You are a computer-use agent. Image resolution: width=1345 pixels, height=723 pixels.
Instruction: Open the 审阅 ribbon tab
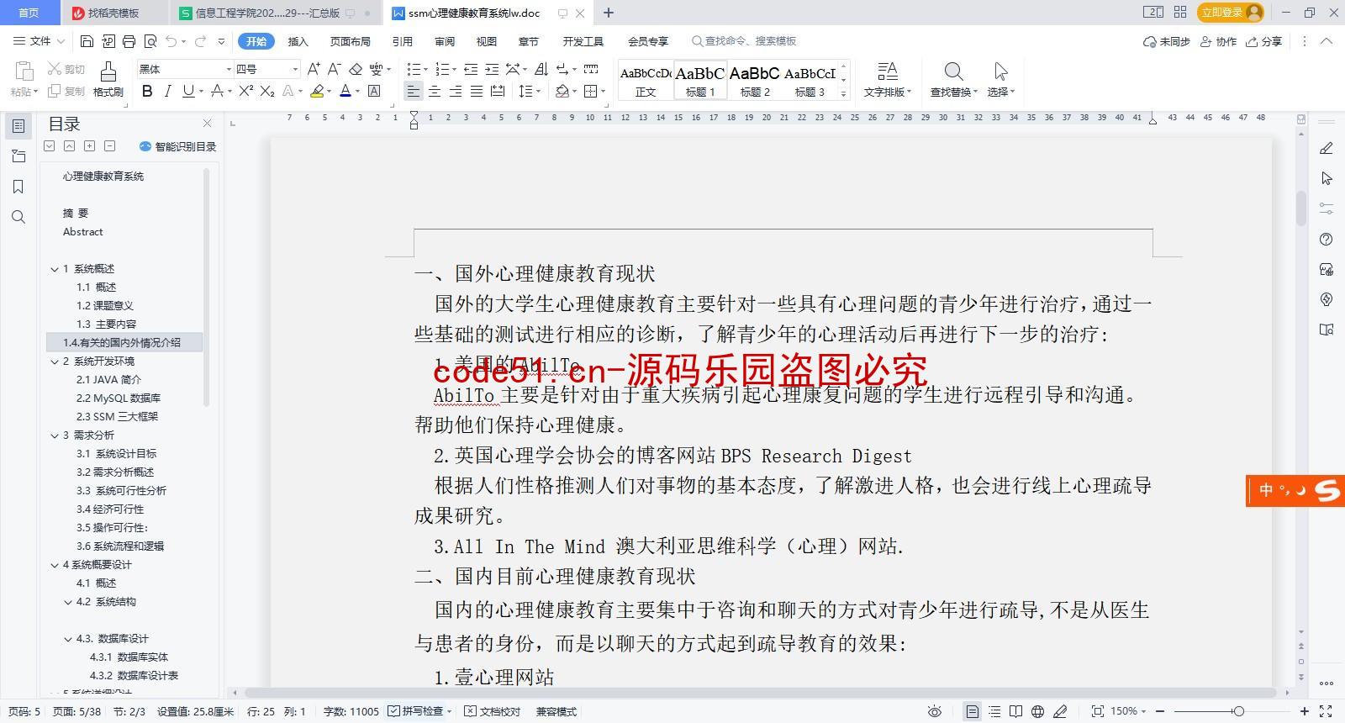[x=445, y=41]
